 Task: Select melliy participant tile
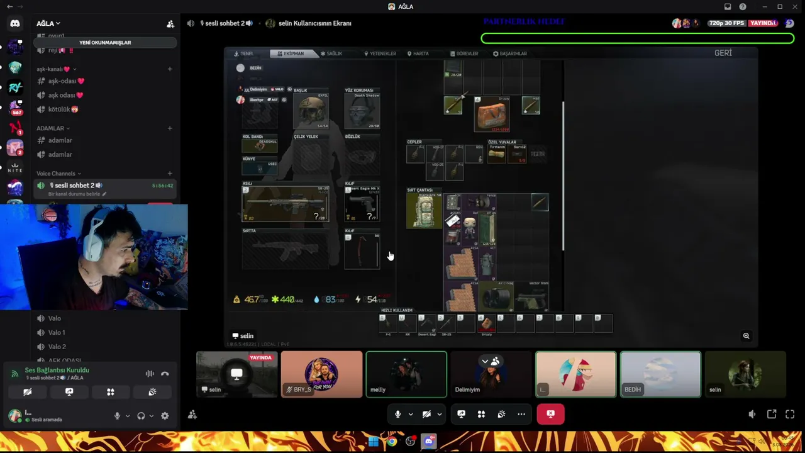coord(406,374)
